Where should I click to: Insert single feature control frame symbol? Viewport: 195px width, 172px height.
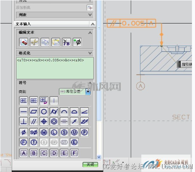tap(23, 101)
